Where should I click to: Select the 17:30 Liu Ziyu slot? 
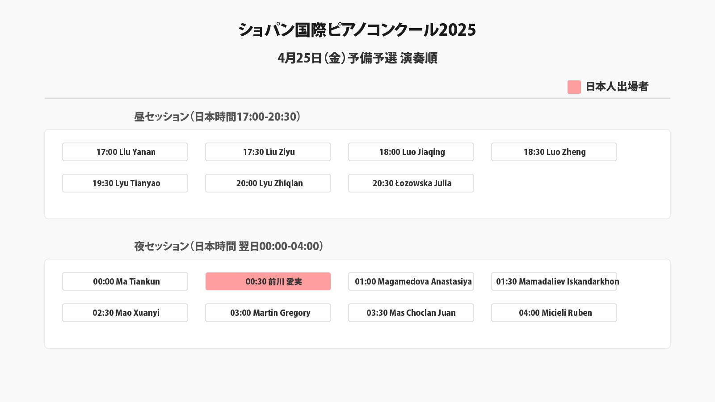[x=268, y=152]
